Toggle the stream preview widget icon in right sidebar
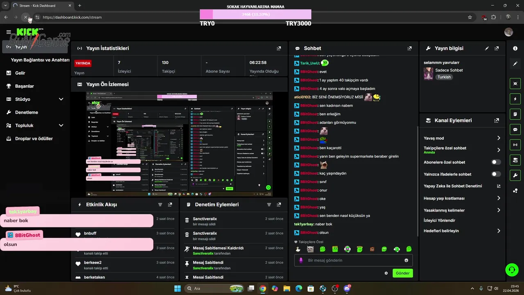The image size is (524, 295). click(x=515, y=84)
